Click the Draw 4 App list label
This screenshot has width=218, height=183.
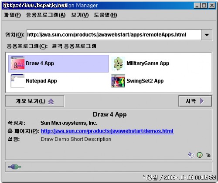click(40, 63)
